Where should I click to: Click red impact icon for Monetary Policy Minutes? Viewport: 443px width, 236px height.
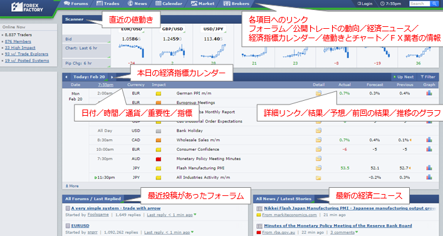159,159
